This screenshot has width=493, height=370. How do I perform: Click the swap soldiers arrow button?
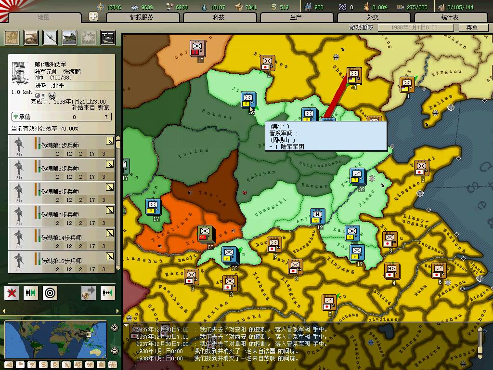pos(107,293)
